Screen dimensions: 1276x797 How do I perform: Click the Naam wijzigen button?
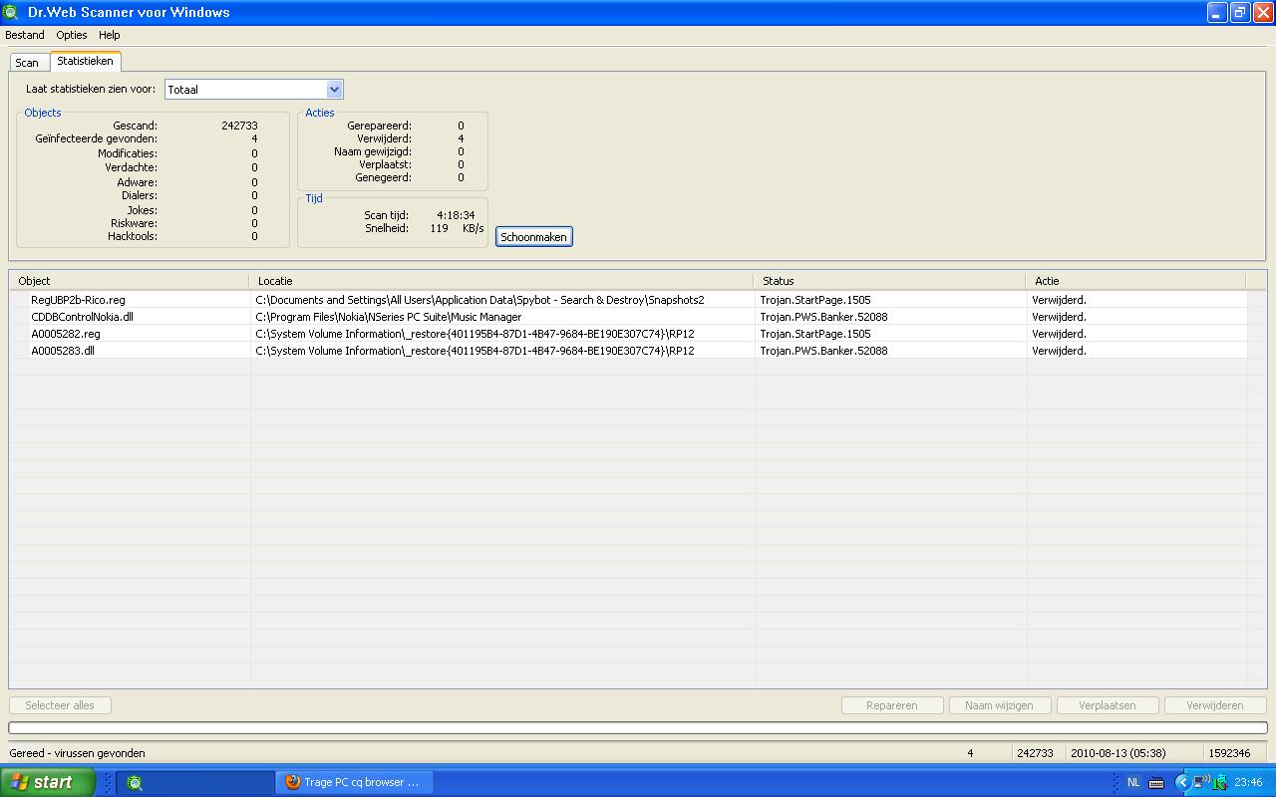pyautogui.click(x=999, y=705)
